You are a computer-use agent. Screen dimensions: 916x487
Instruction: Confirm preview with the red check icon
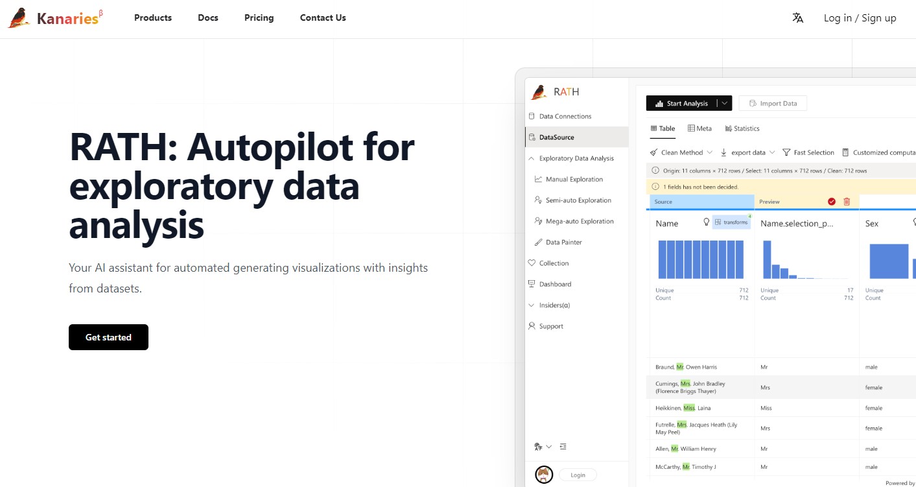coord(832,202)
